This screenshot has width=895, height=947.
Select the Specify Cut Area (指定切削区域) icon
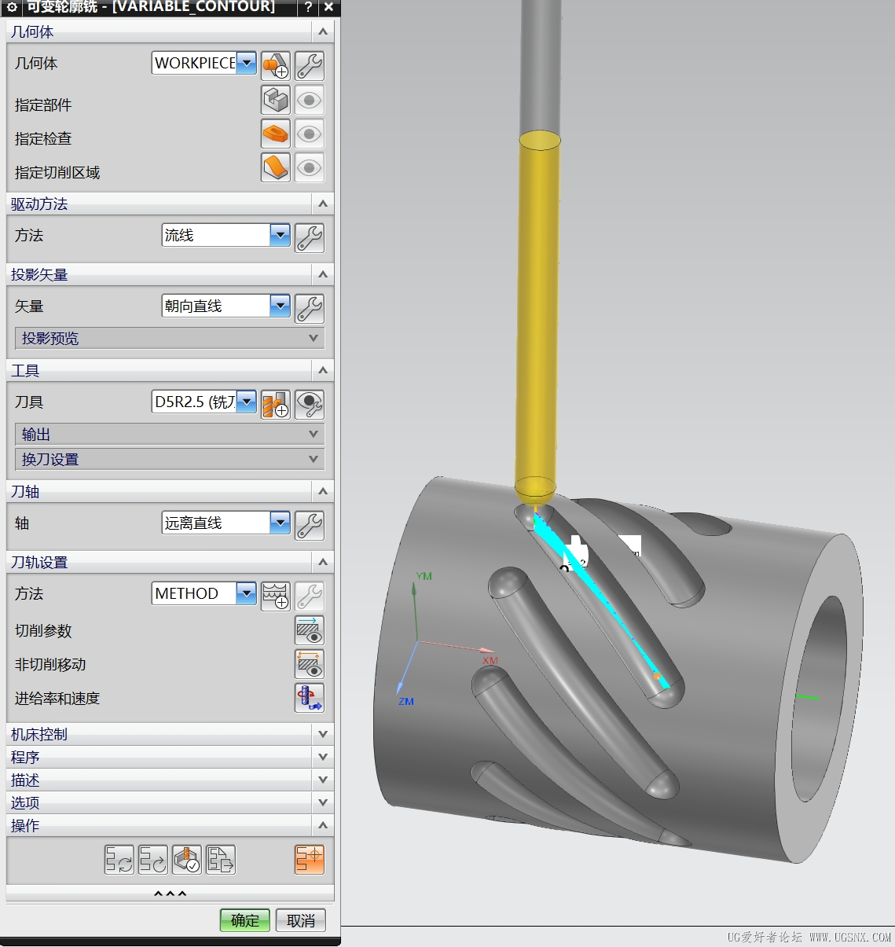276,167
